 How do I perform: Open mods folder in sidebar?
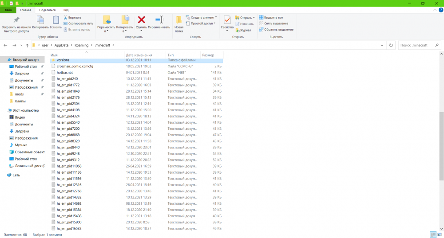click(x=19, y=94)
